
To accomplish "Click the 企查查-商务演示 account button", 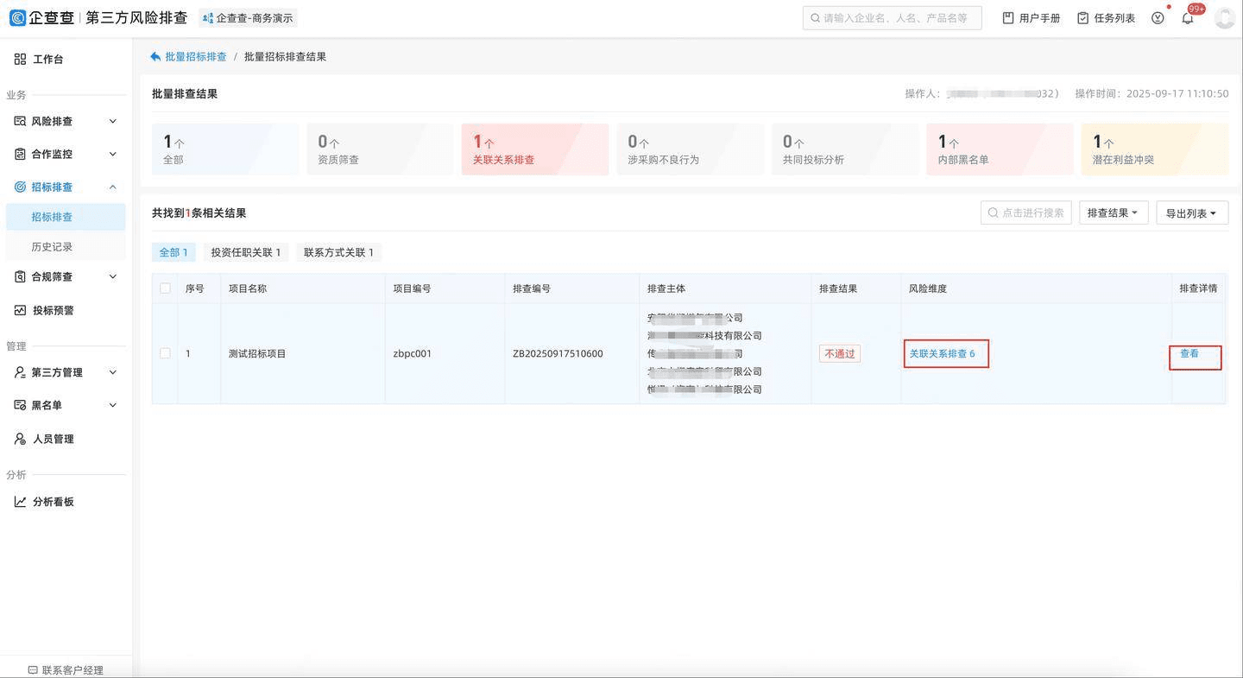I will point(248,18).
